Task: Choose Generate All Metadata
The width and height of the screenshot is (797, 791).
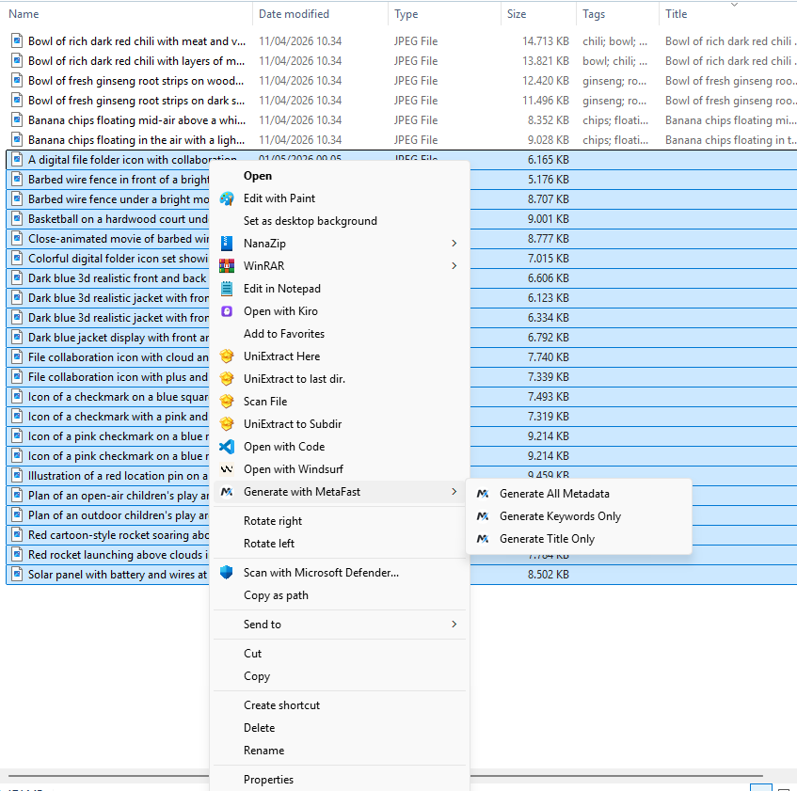Action: pos(579,493)
